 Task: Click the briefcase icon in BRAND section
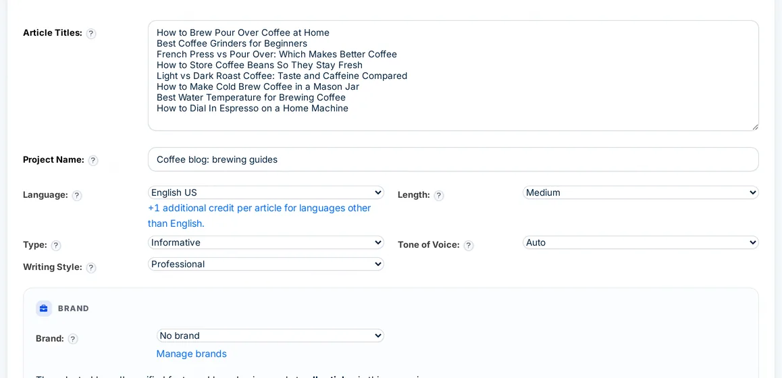(44, 308)
